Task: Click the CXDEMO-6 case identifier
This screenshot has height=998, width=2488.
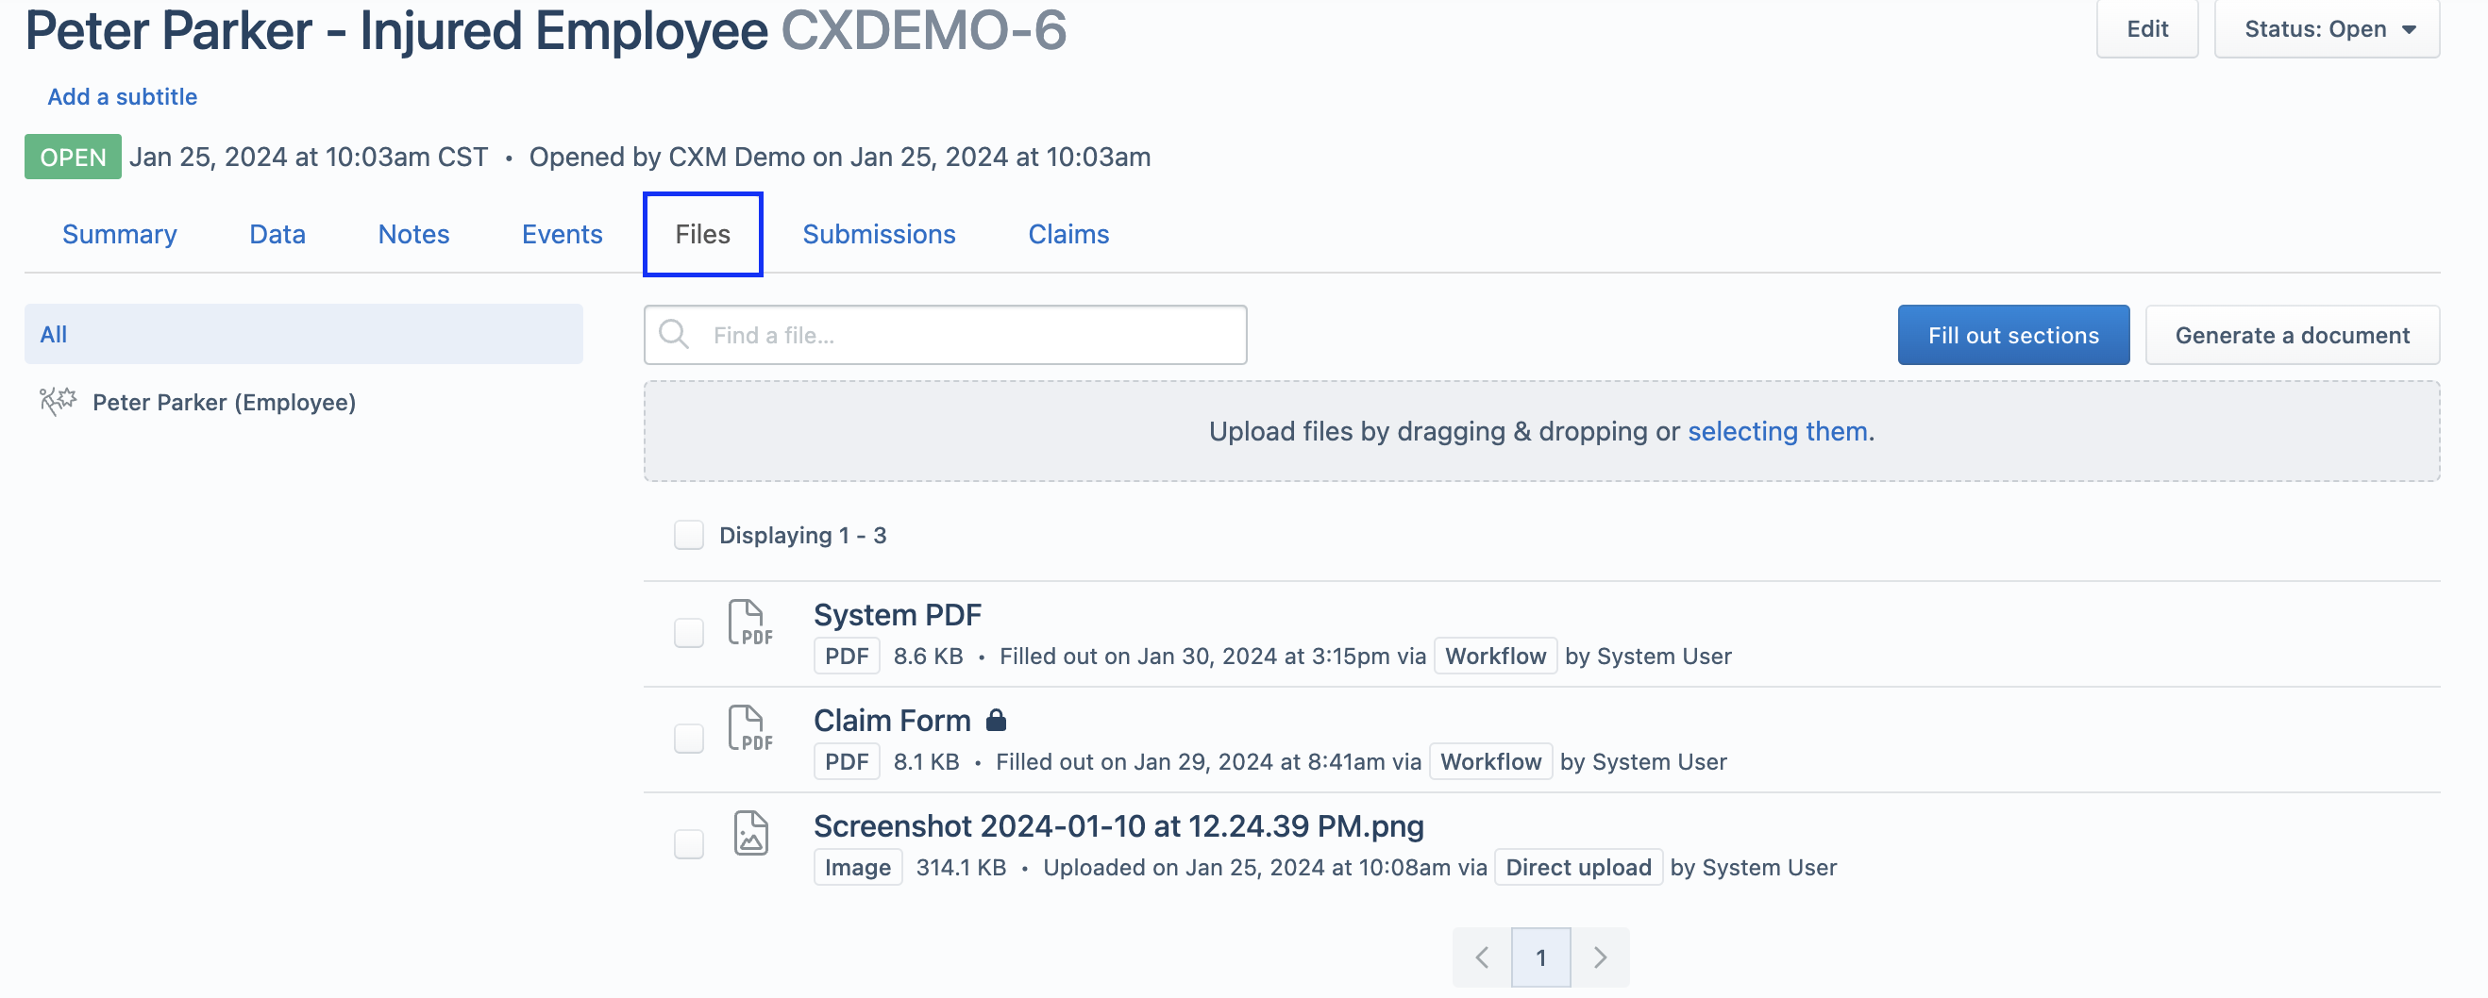Action: [923, 29]
